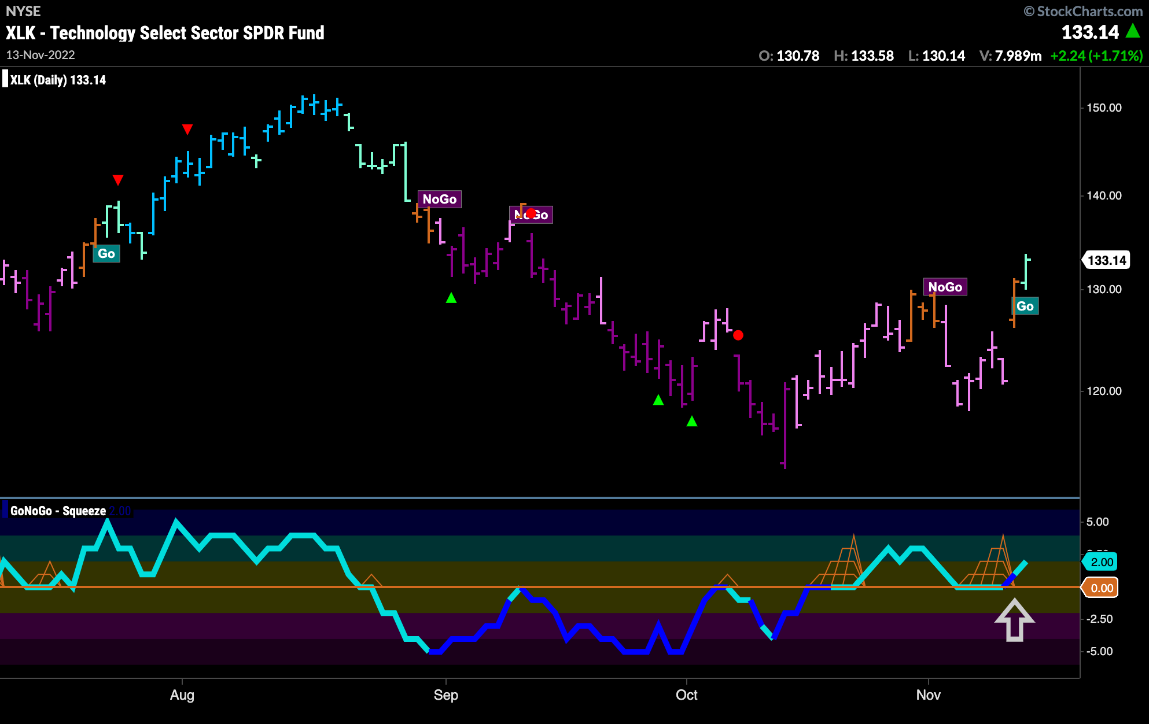The image size is (1149, 724).
Task: Click the green up triangle at start of October
Action: (x=692, y=421)
